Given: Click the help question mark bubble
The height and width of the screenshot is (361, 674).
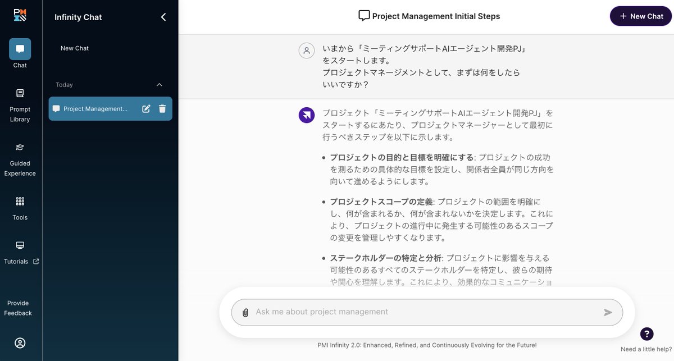Looking at the screenshot, I should tap(646, 333).
